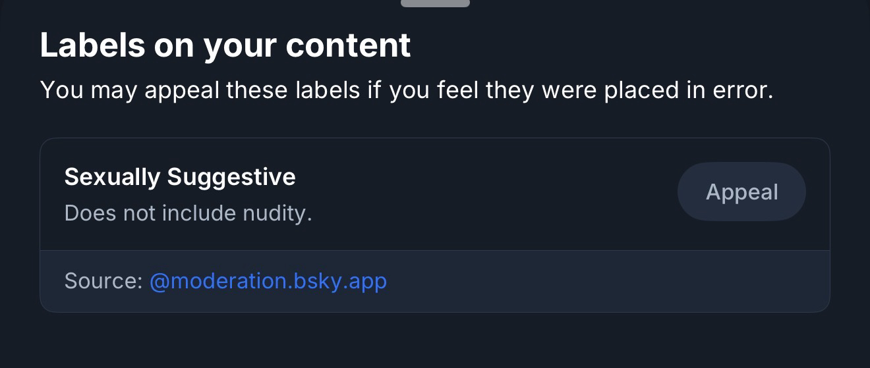Image resolution: width=870 pixels, height=368 pixels.
Task: Click the word "Sexually" in the label name
Action: (x=112, y=176)
